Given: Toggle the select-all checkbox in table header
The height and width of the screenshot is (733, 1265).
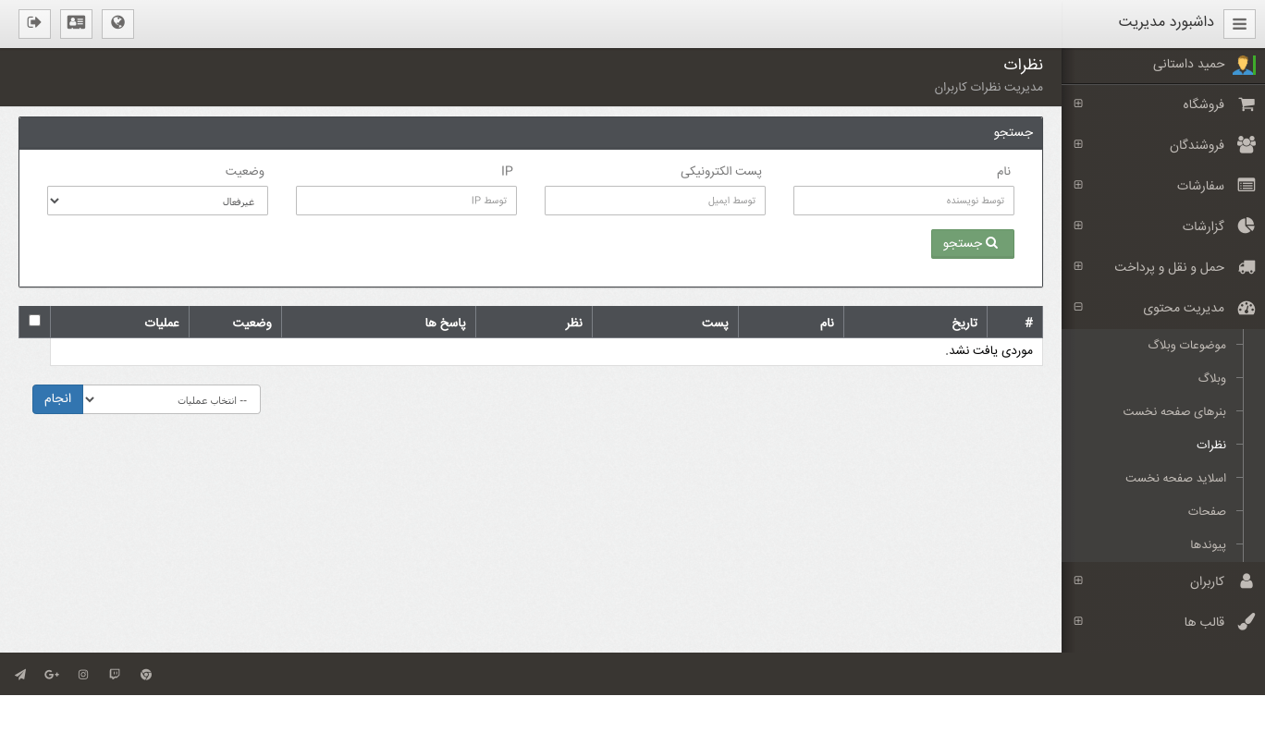Looking at the screenshot, I should [x=34, y=321].
